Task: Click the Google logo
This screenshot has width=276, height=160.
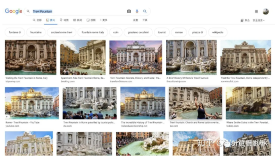Action: (14, 11)
